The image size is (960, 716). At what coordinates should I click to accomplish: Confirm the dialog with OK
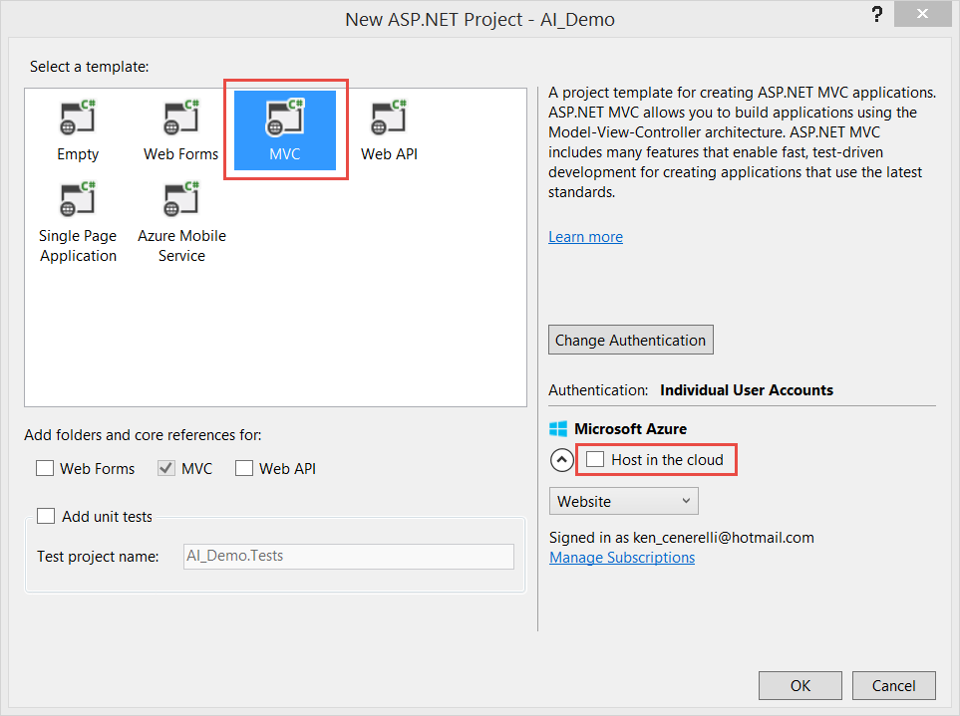(x=800, y=685)
